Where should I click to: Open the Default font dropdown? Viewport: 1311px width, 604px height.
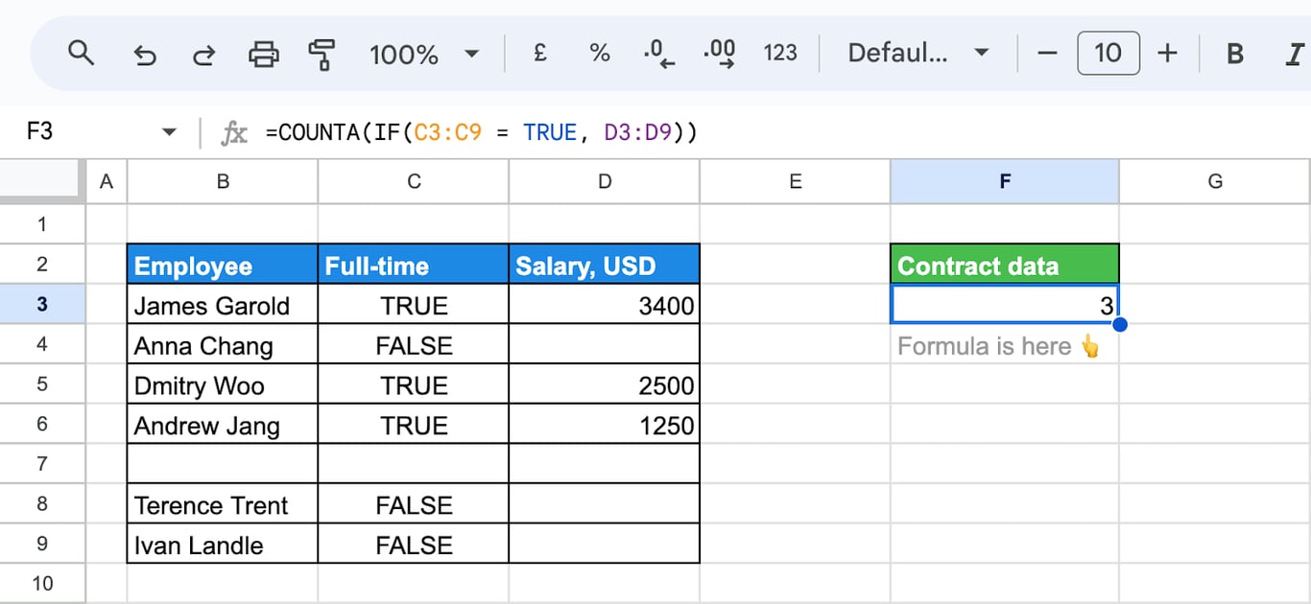(918, 53)
